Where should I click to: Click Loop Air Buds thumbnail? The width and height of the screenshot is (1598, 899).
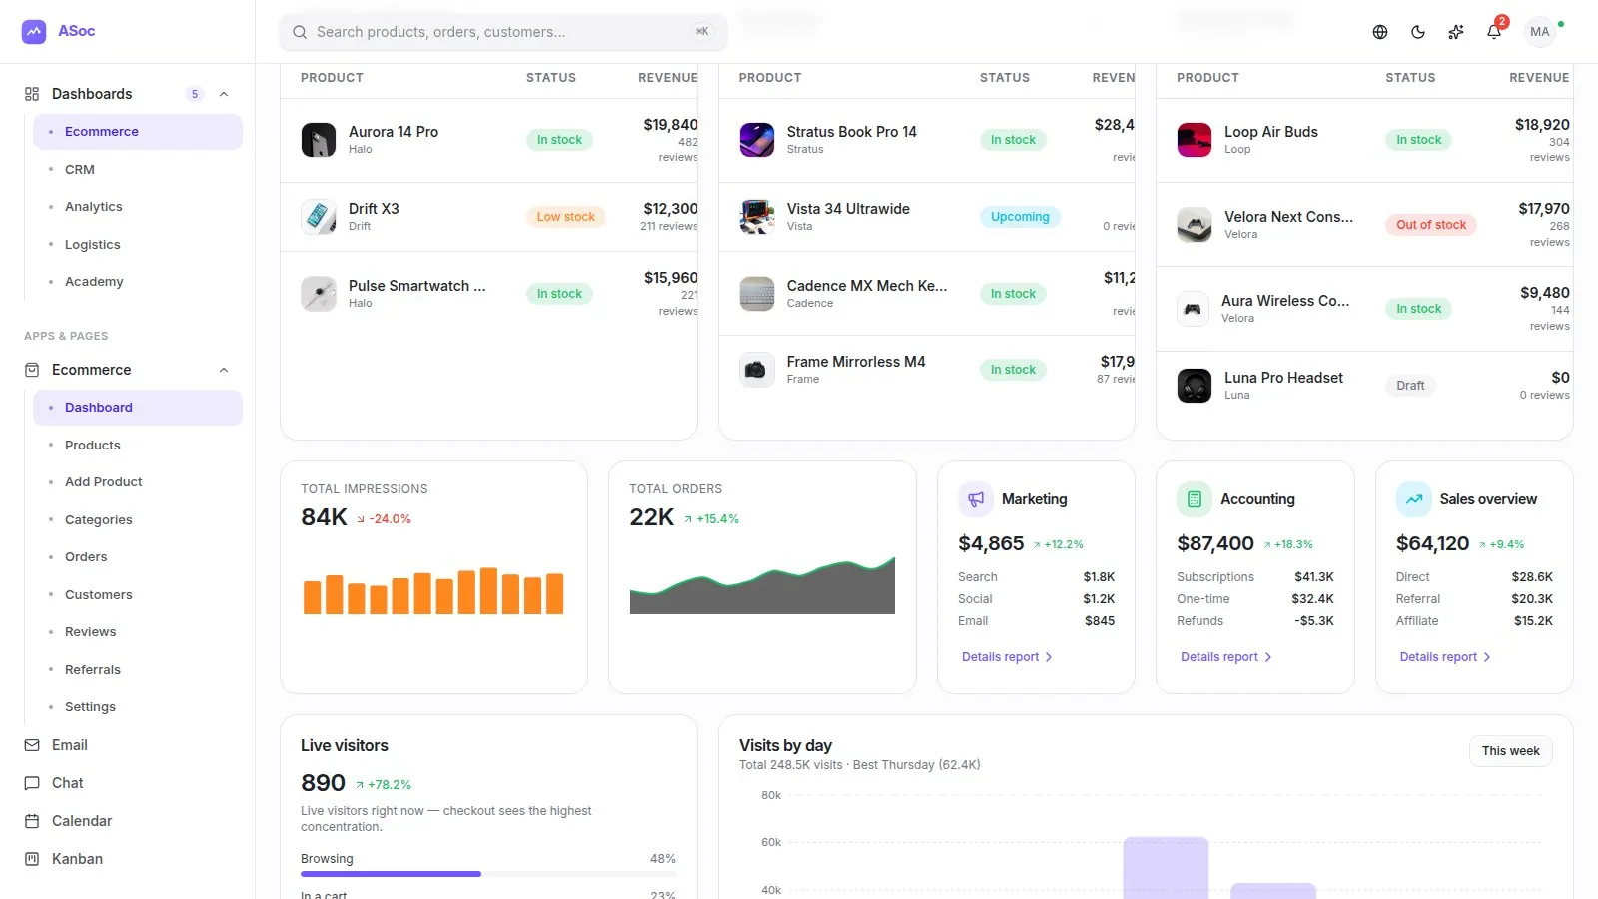(1195, 140)
